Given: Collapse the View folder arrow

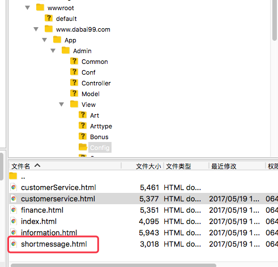Looking at the screenshot, I should coord(62,105).
